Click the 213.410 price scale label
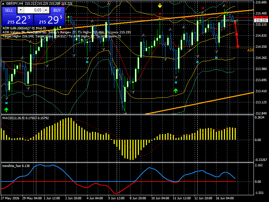Image resolution: width=269 pixels, height=202 pixels. coord(261,91)
